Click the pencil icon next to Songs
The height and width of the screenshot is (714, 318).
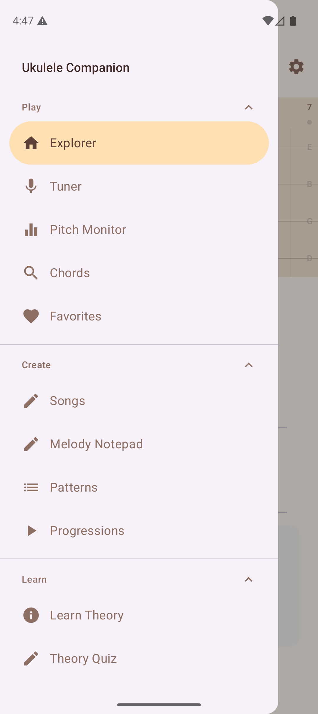pos(31,401)
